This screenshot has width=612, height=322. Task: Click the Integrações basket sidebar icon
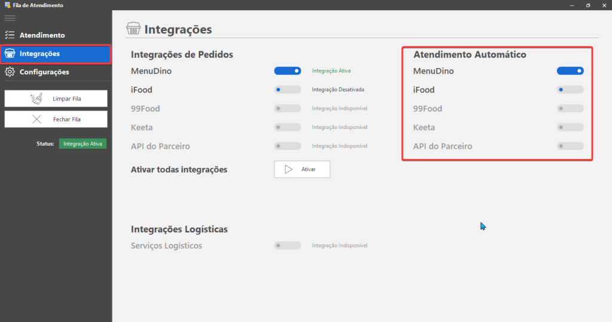coord(10,54)
